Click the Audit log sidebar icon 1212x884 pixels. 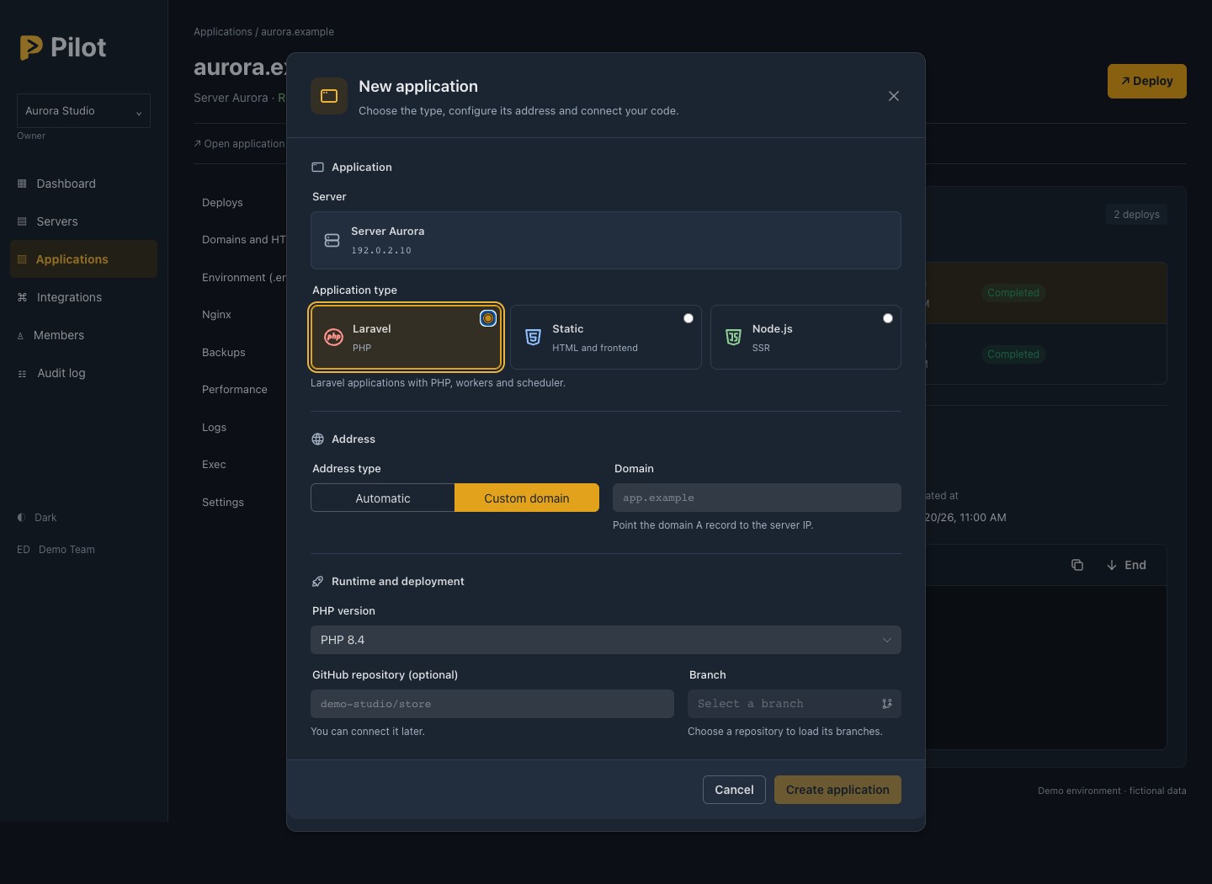point(22,374)
